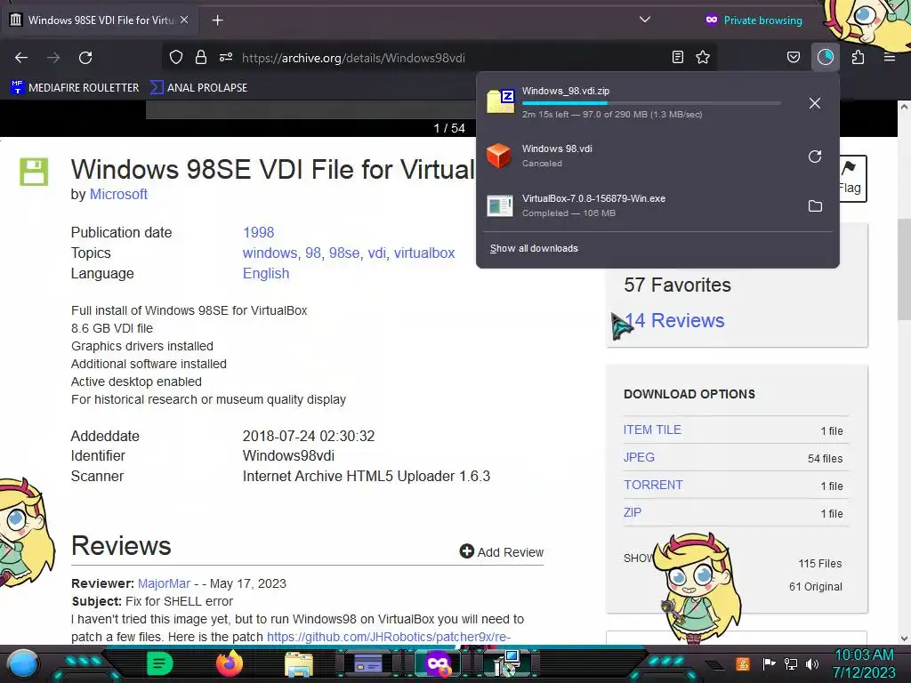The height and width of the screenshot is (683, 911).
Task: Download the TORRENT file option
Action: pos(653,485)
